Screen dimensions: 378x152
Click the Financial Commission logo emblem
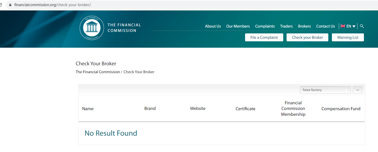tap(92, 28)
